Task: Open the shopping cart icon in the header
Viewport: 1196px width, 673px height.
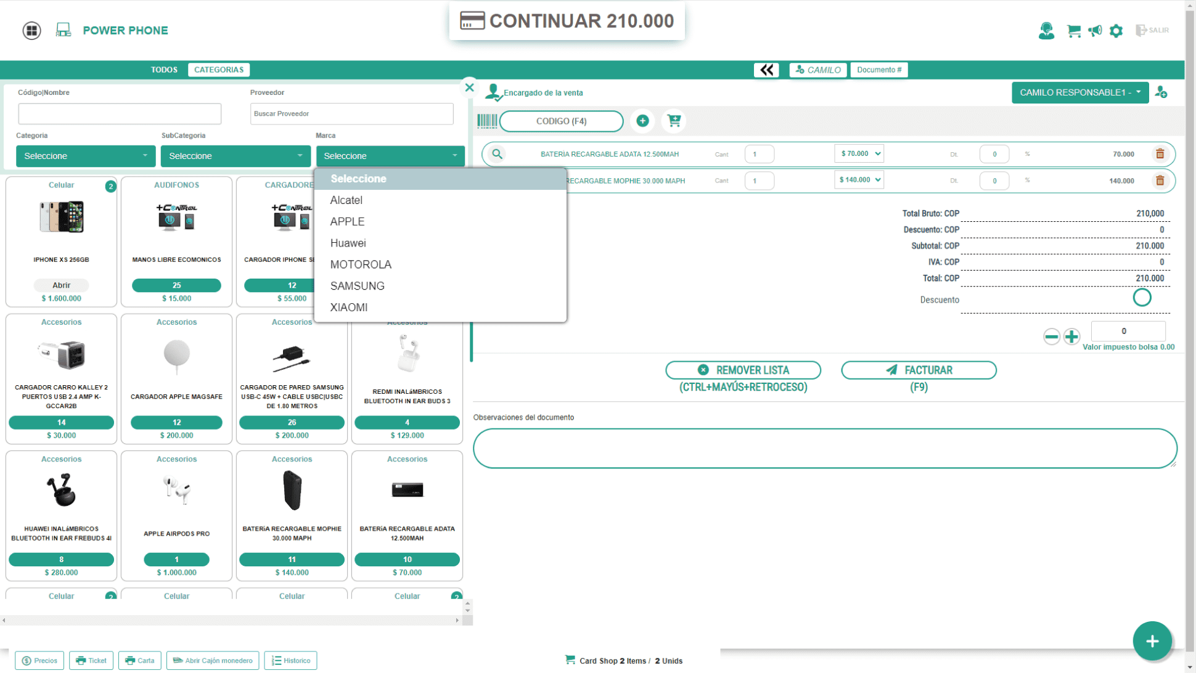Action: pyautogui.click(x=1073, y=31)
